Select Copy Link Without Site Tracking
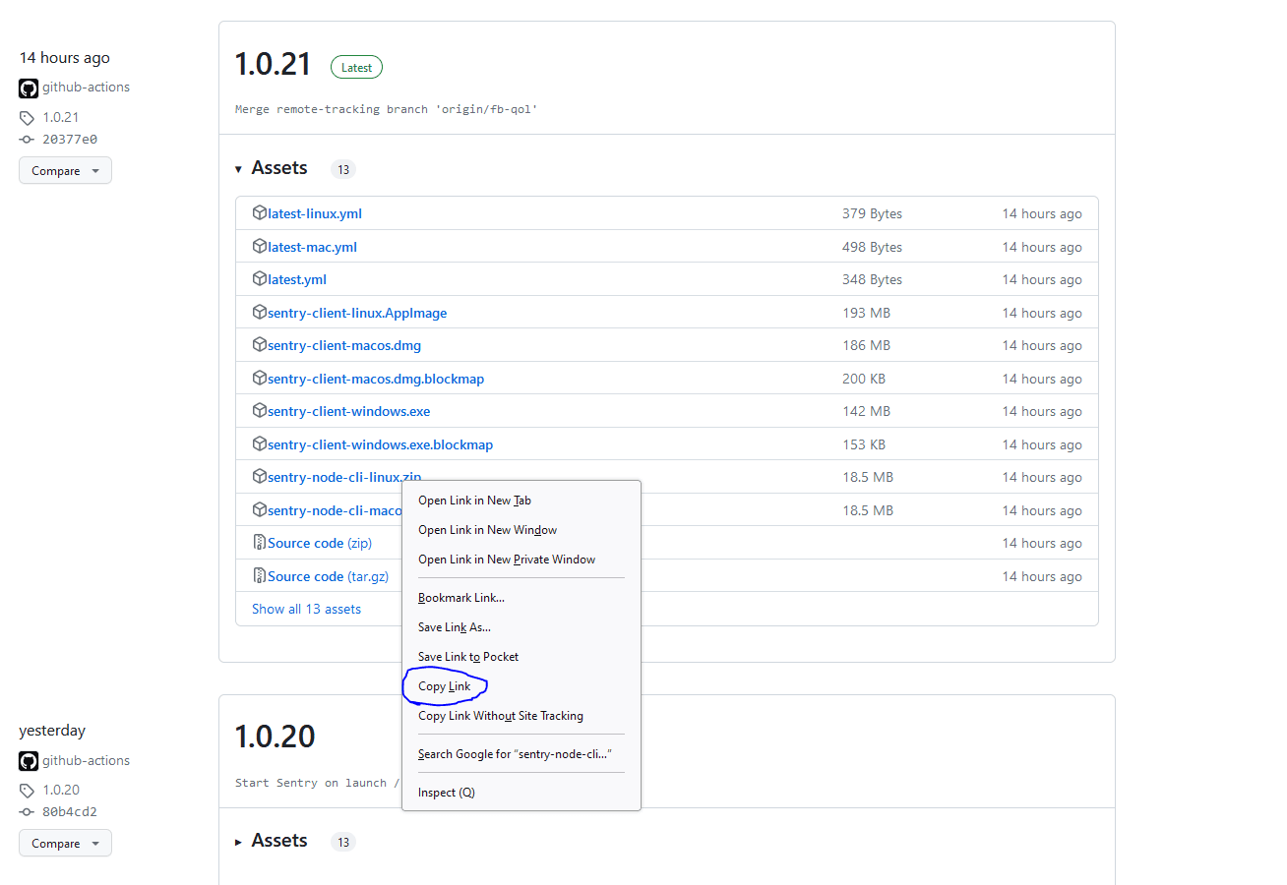This screenshot has width=1287, height=885. 521,716
